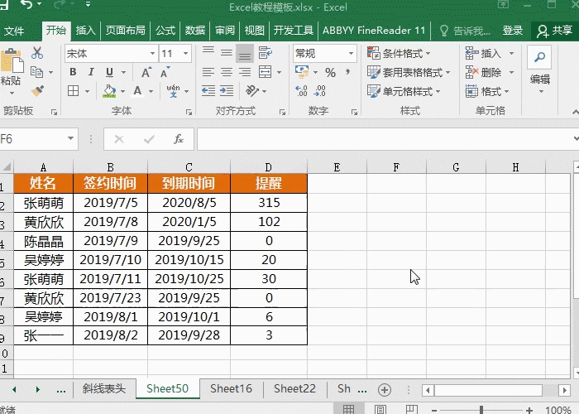Apply comma thousands separator style
579x414 pixels.
tap(347, 72)
